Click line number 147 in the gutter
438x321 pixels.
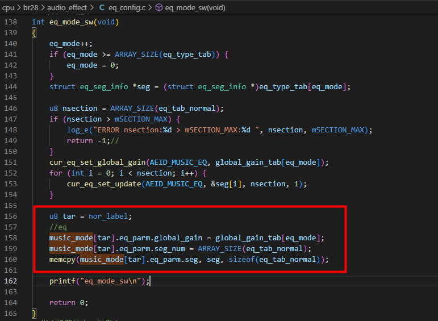pyautogui.click(x=11, y=119)
